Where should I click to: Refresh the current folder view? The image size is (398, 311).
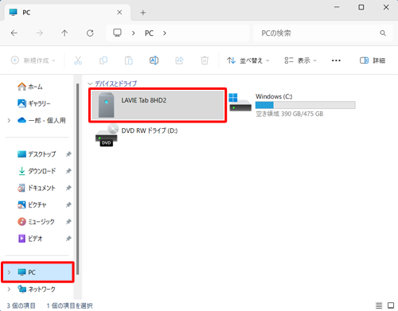tap(90, 33)
